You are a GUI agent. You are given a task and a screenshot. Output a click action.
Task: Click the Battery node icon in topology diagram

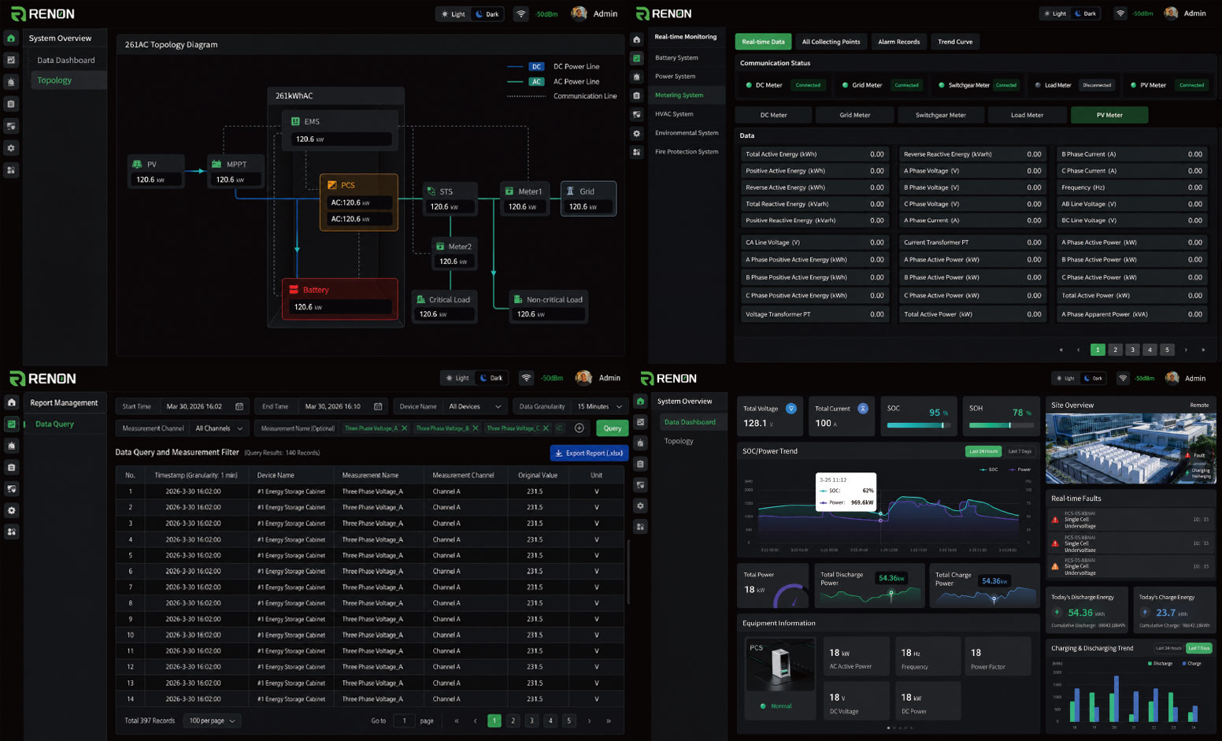[294, 290]
